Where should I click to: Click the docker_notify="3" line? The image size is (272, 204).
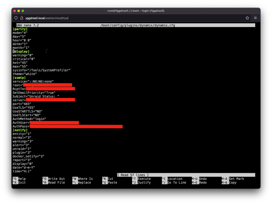(29, 156)
